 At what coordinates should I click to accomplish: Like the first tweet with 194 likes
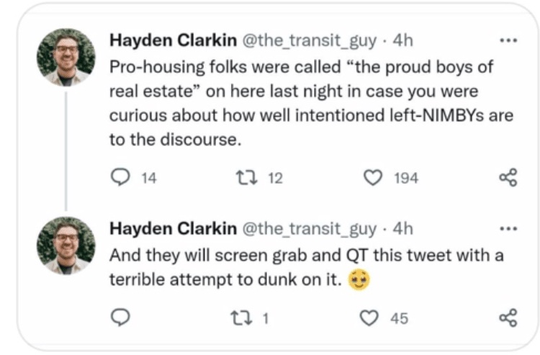372,178
